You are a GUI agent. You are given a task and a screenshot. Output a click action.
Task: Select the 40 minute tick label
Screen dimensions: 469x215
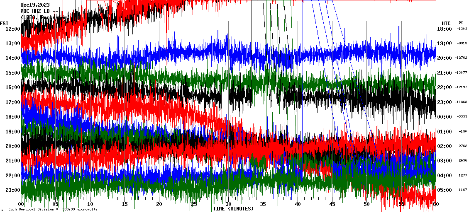pyautogui.click(x=298, y=204)
